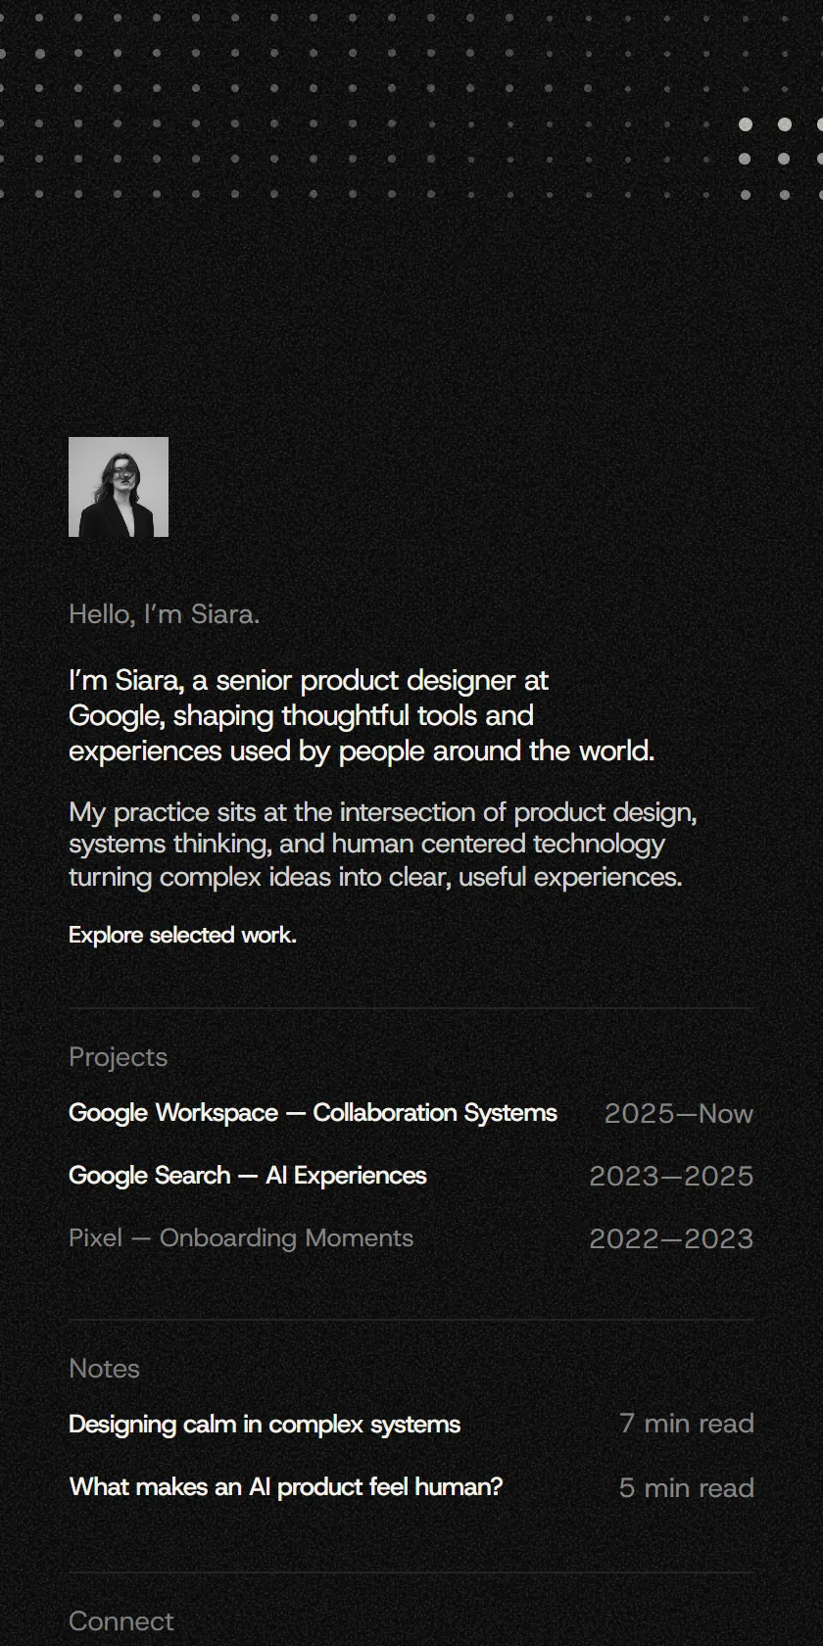The image size is (823, 1646).
Task: Click the 2022—2023 project date
Action: (671, 1239)
